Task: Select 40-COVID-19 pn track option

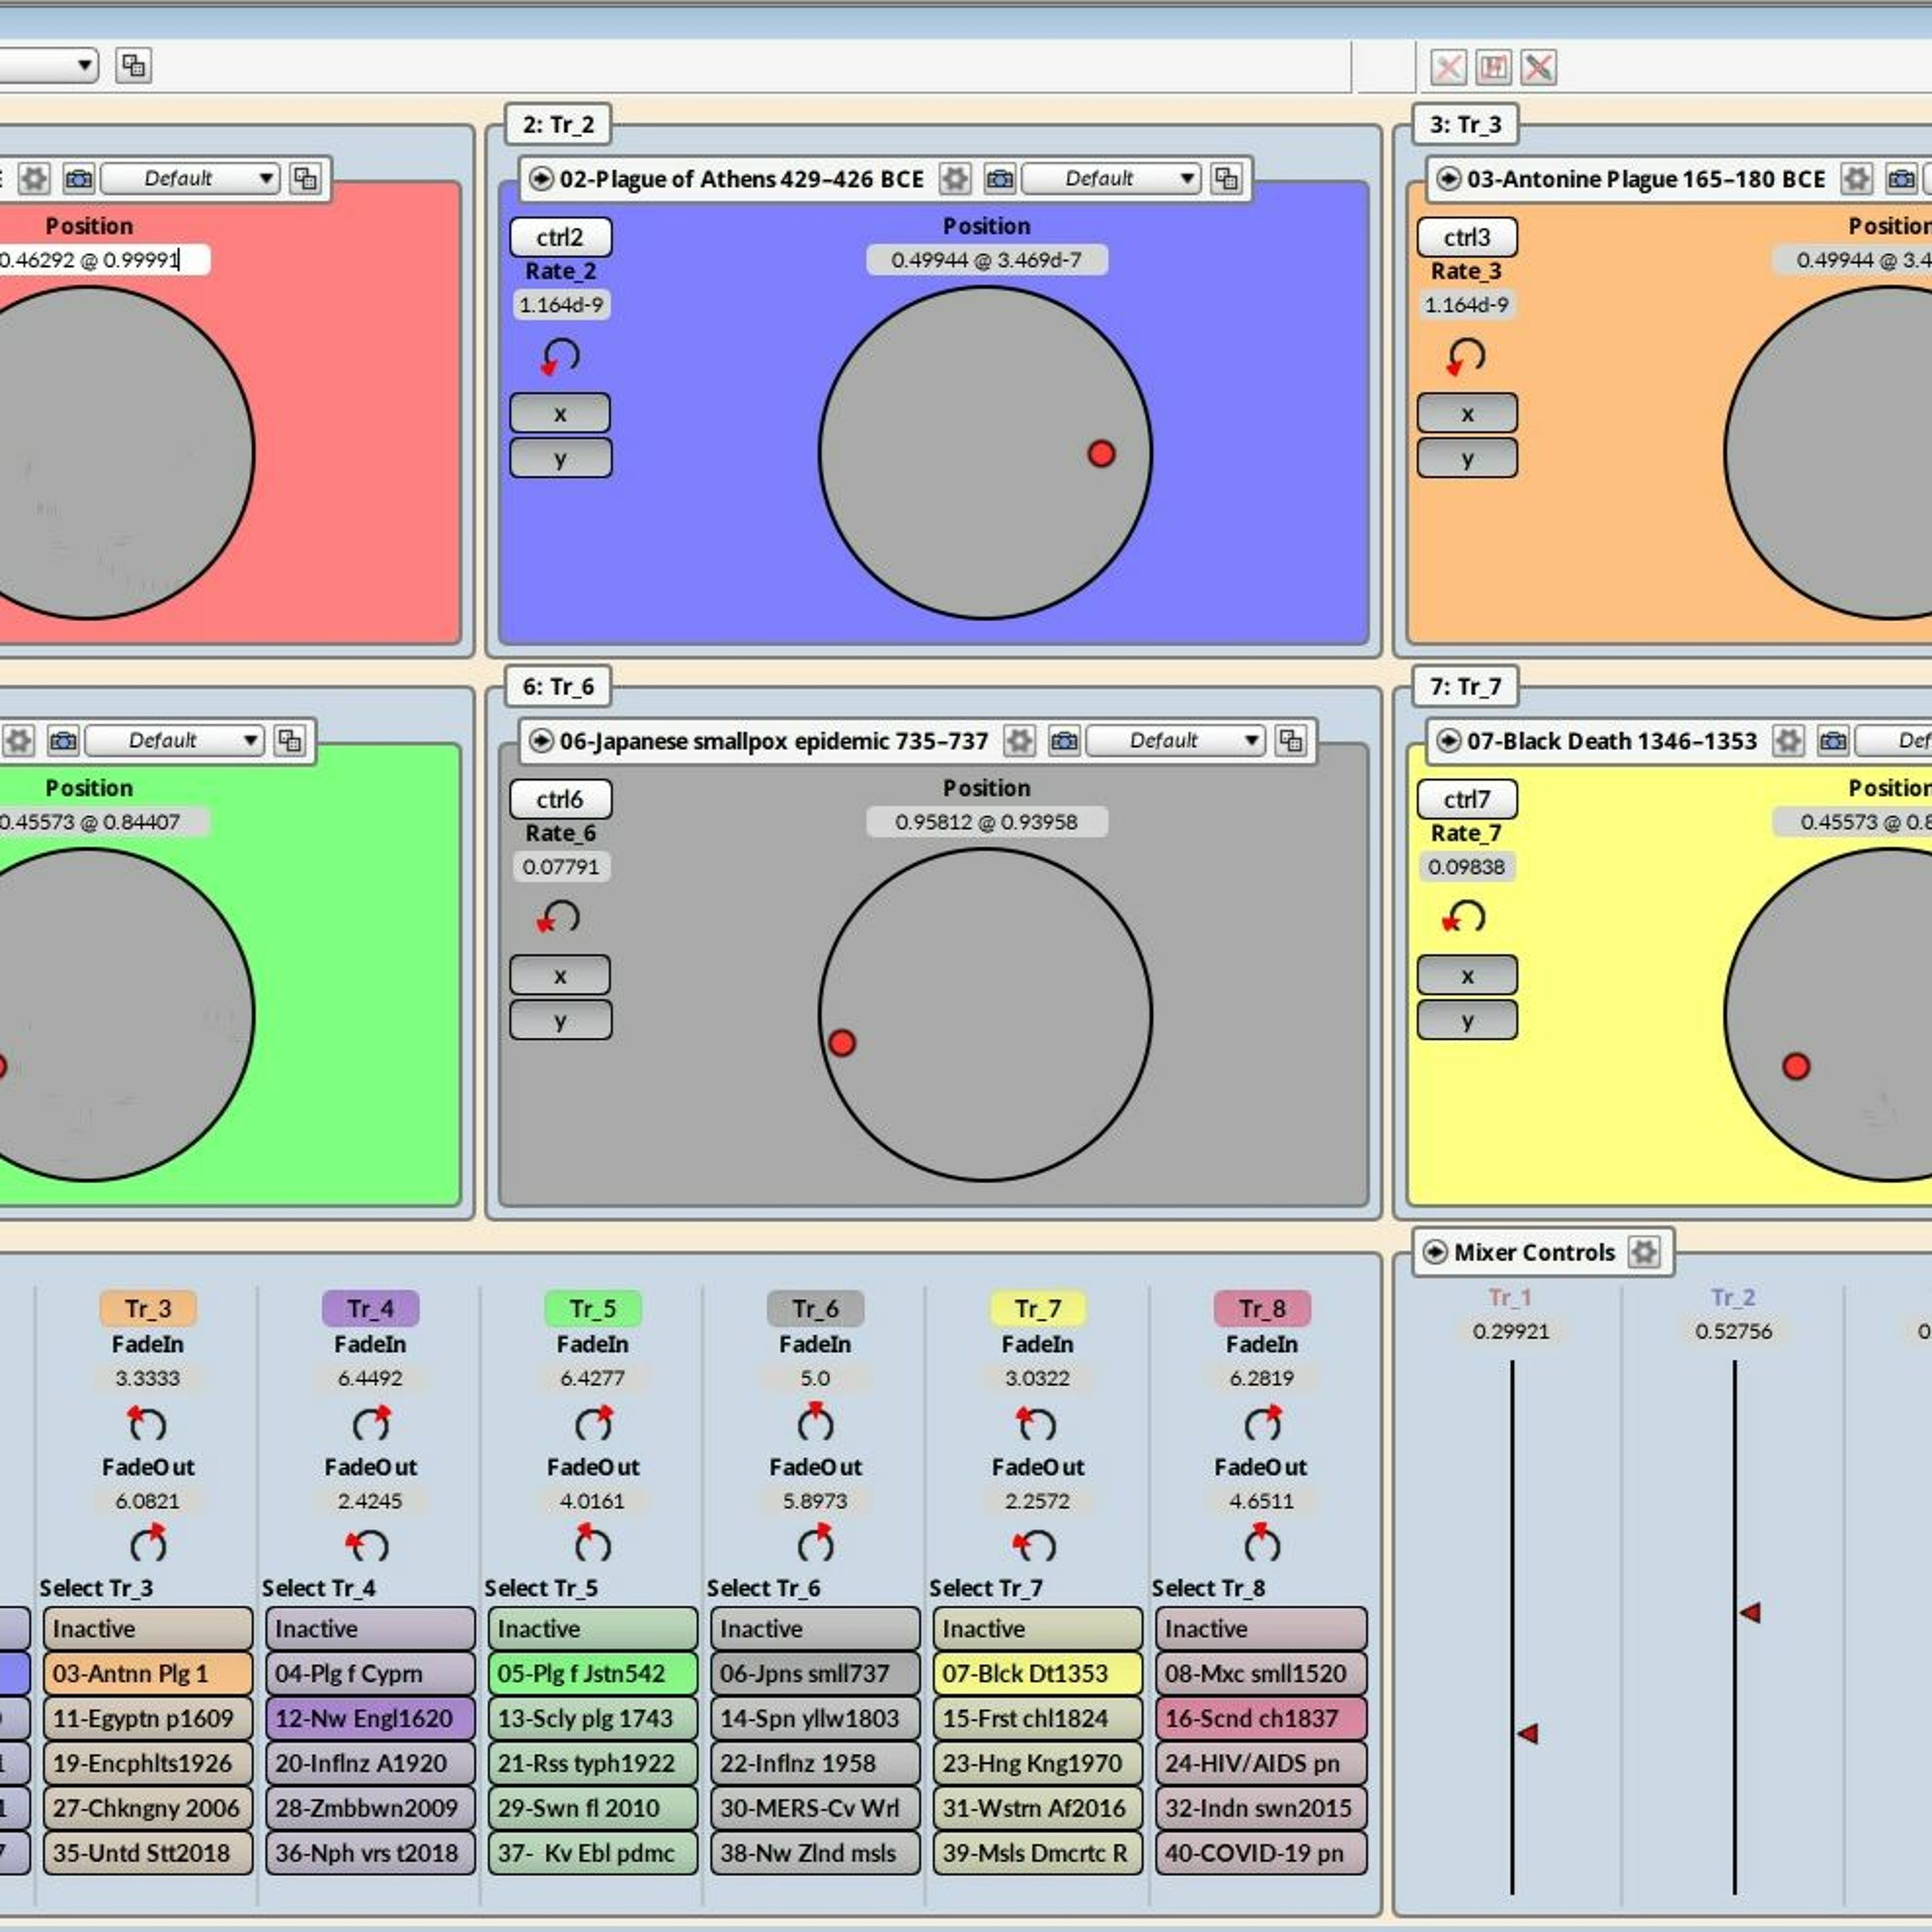Action: coord(1261,1853)
